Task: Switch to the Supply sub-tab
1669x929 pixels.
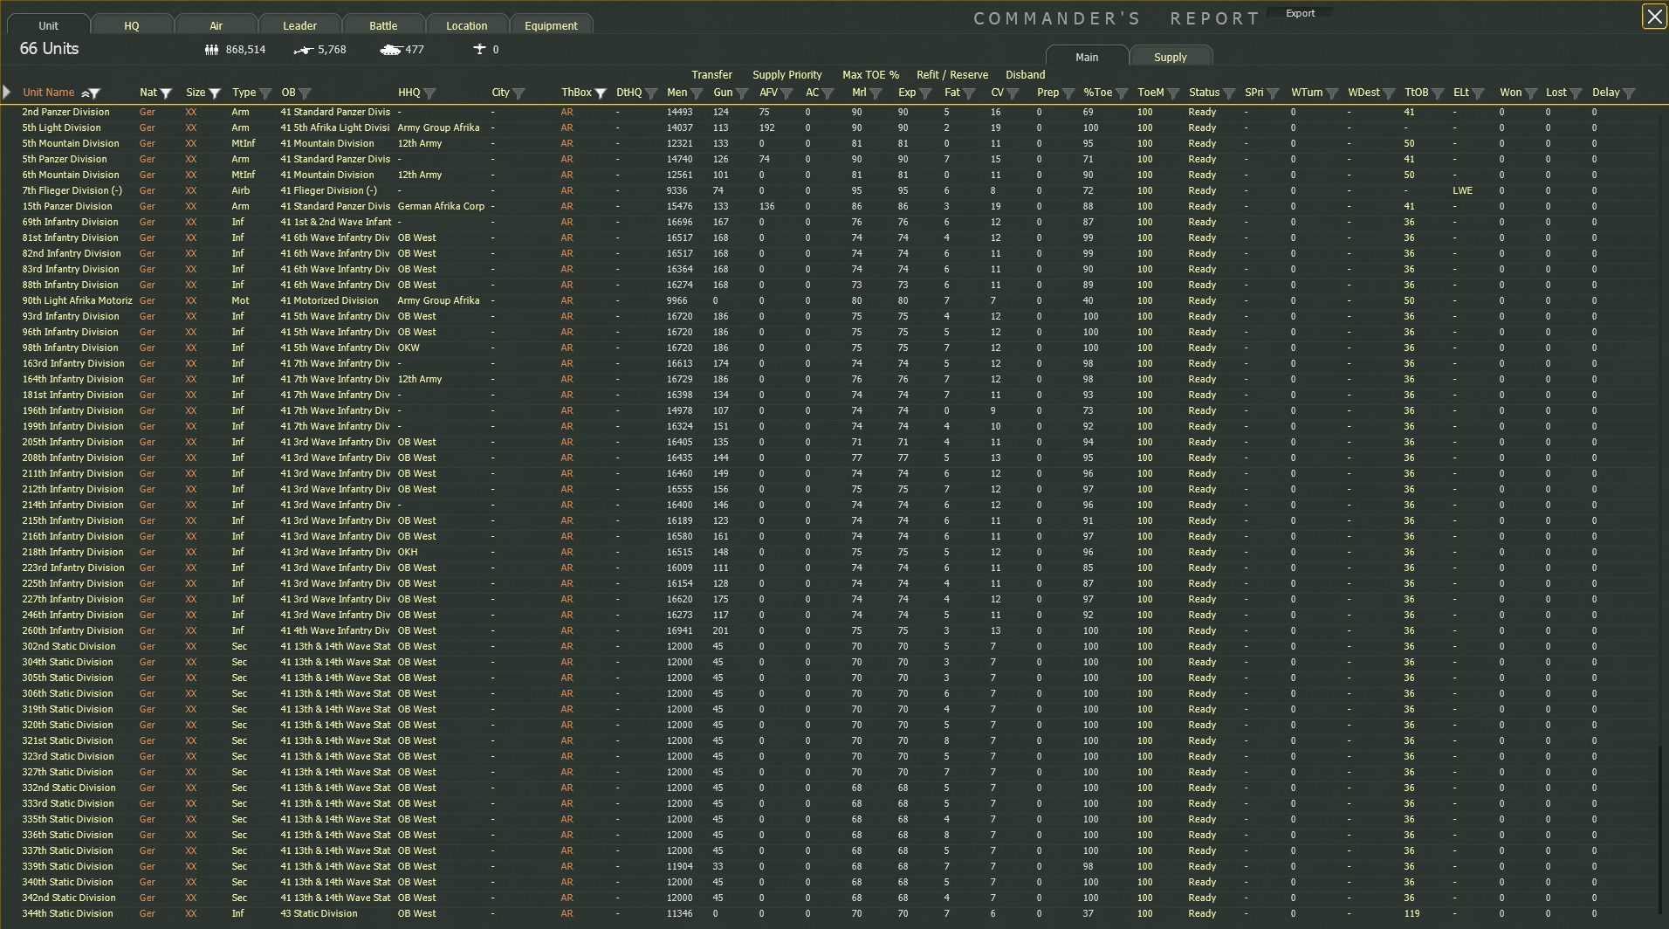Action: 1171,57
